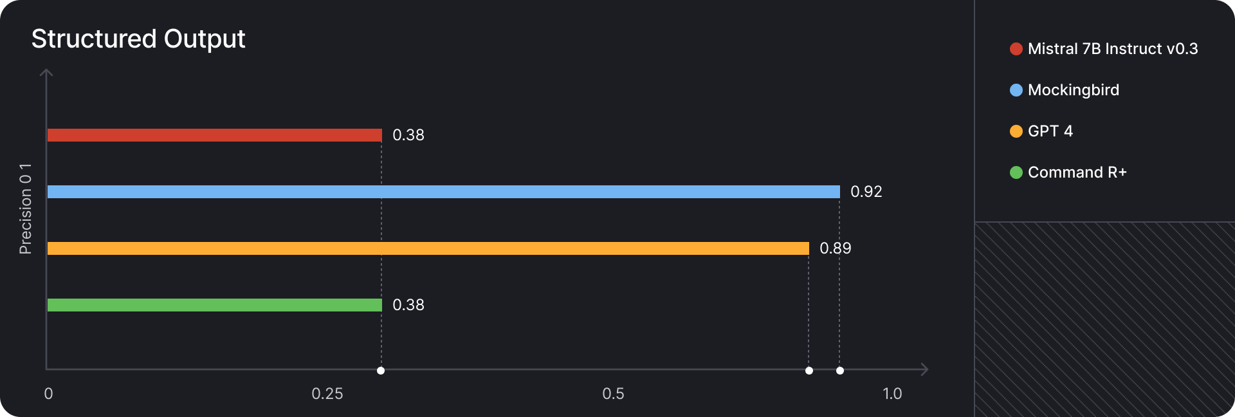Click the green Command R+ legend dot
The height and width of the screenshot is (417, 1235).
pos(1016,172)
